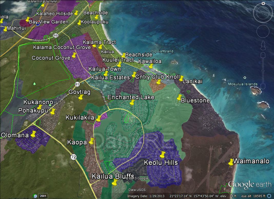
Task: Select the Govt/ag pushpin
Action: pos(81,97)
